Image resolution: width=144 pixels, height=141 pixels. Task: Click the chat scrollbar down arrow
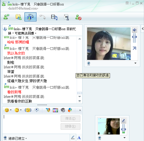tap(80, 97)
